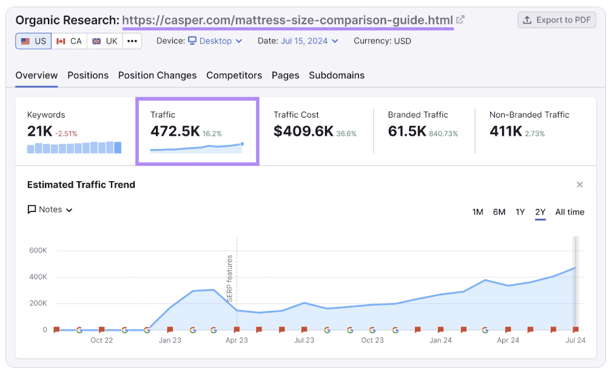Open the external link icon beside URL
This screenshot has height=375, width=612.
pos(461,20)
